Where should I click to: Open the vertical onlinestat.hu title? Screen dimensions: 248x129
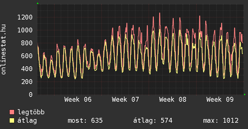(x=4, y=49)
